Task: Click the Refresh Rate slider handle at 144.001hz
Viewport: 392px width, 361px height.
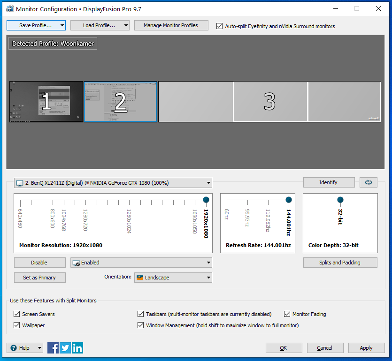Action: [x=288, y=200]
